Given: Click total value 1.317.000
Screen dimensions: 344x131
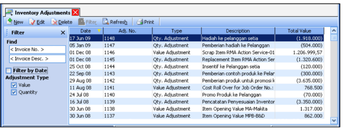Looking at the screenshot, I should (x=311, y=109).
